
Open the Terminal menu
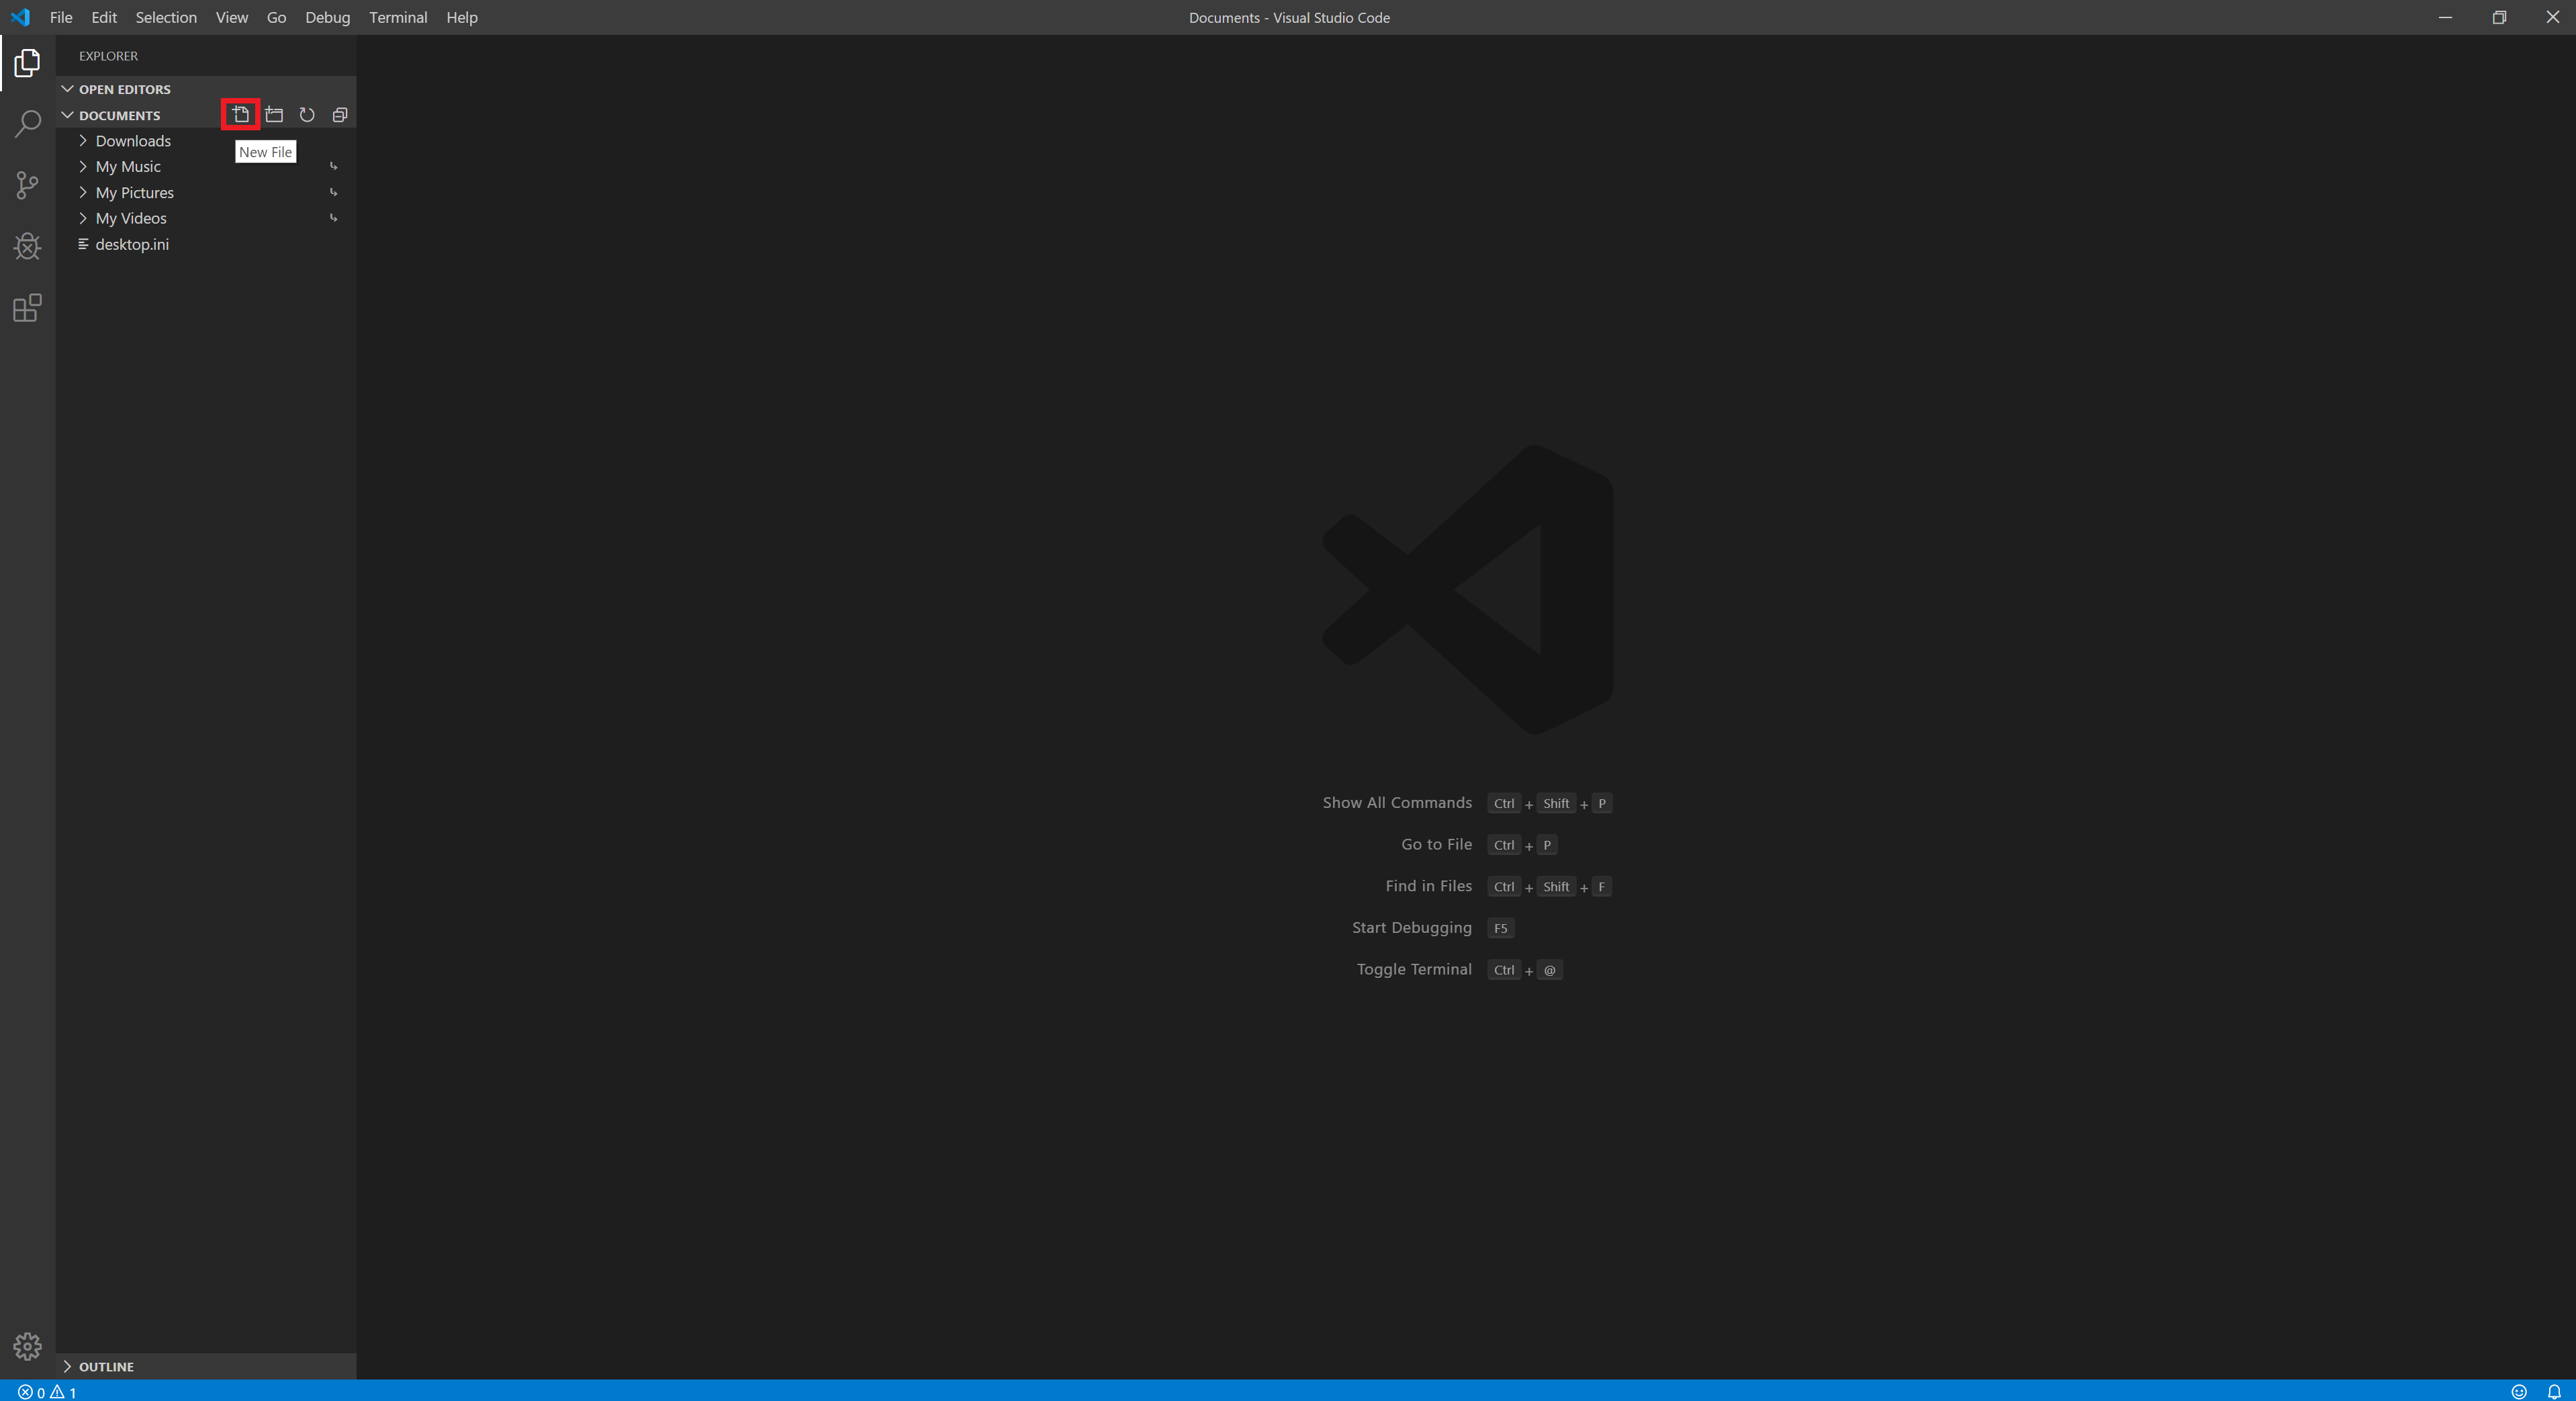[x=397, y=17]
